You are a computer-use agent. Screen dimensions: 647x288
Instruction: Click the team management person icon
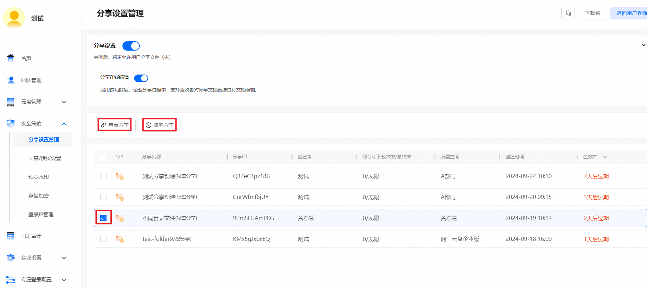11,80
